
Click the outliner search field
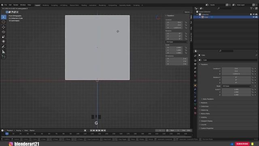224,8
